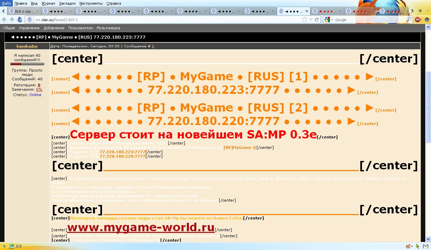The height and width of the screenshot is (250, 431).
Task: Click the red 'Сервер стоит на новейшем SA:MP 0.3e' heading
Action: [193, 134]
